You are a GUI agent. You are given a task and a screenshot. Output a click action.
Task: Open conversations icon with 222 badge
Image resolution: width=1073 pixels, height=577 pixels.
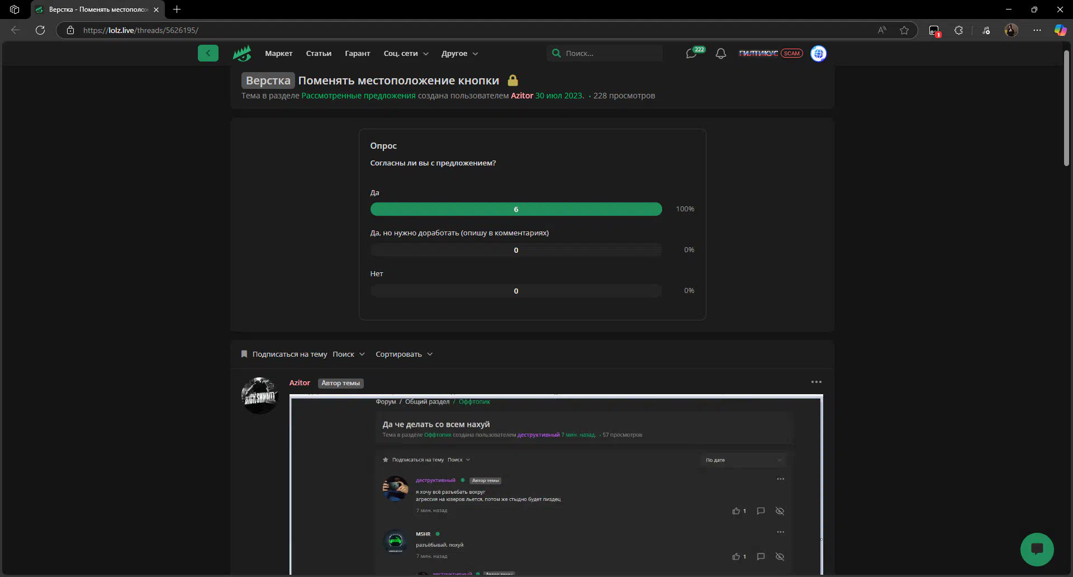[695, 53]
